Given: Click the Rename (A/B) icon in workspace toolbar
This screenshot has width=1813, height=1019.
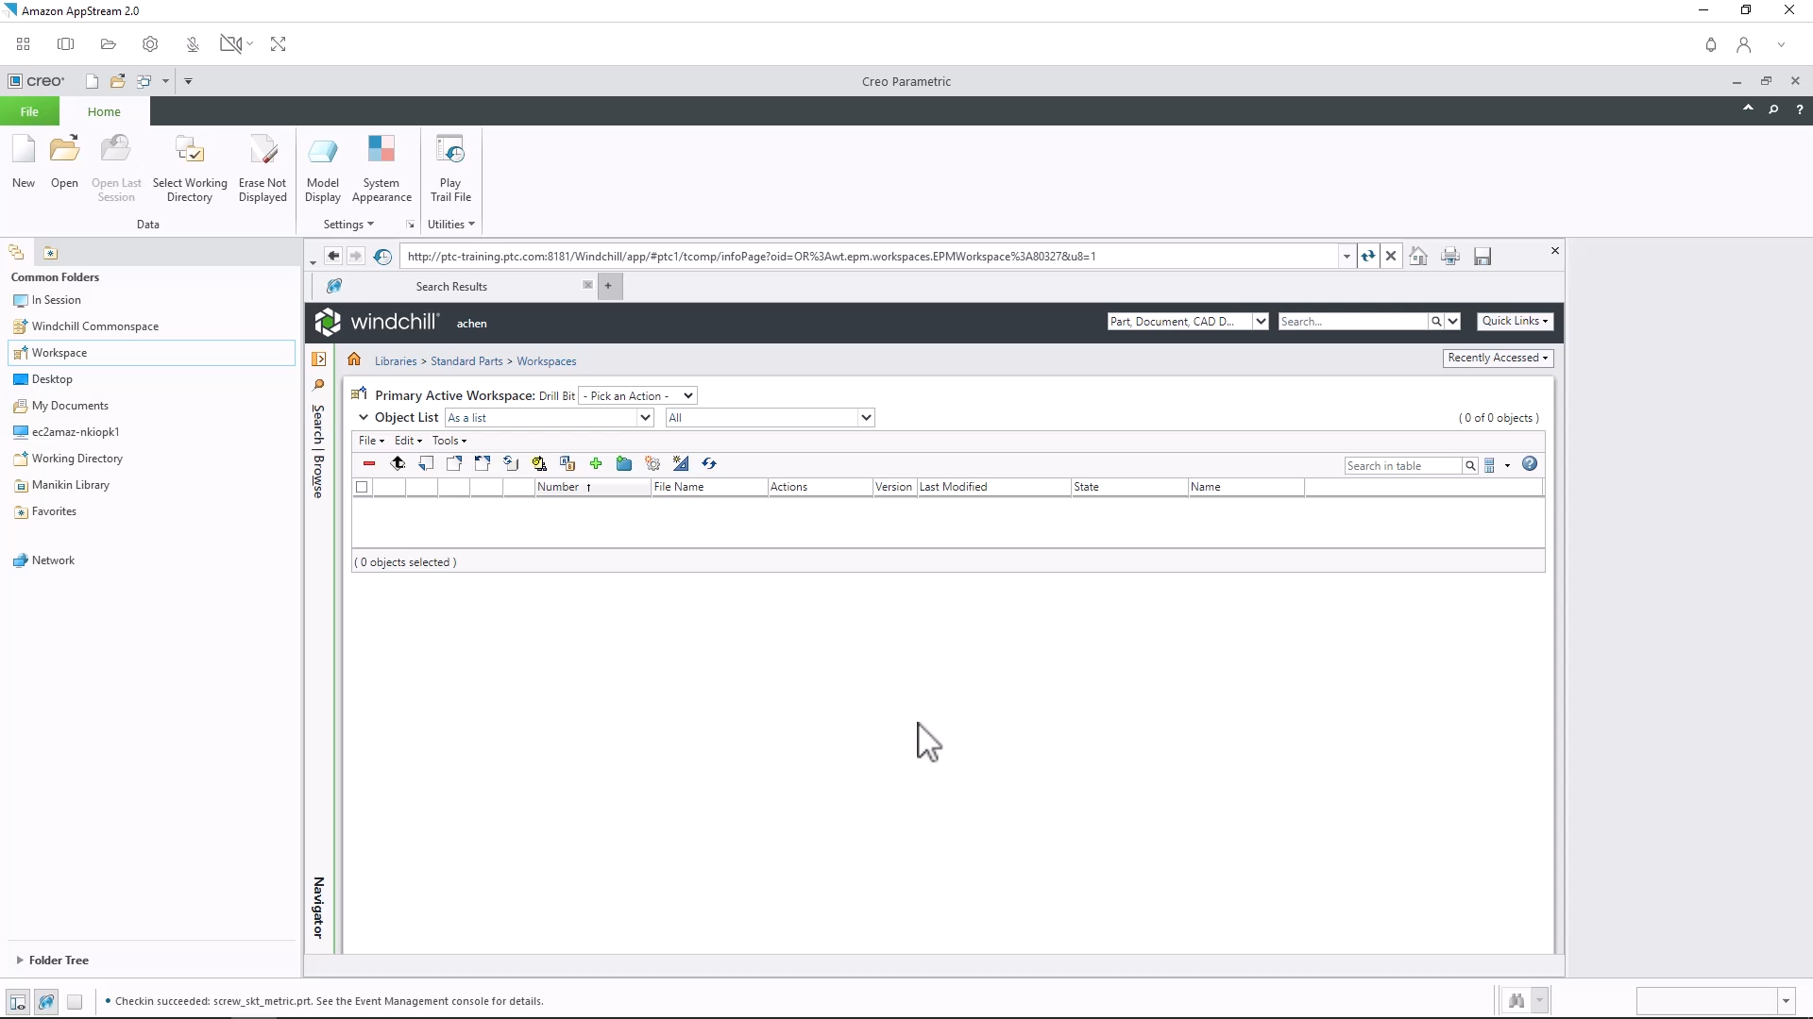Looking at the screenshot, I should (568, 463).
